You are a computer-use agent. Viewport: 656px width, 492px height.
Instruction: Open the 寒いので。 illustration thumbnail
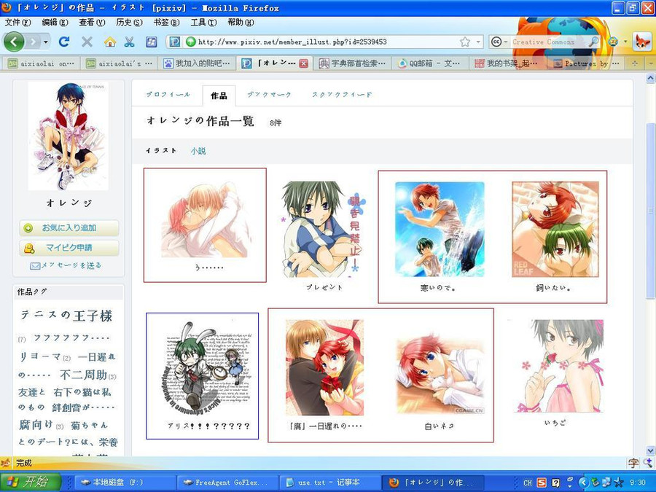coord(440,230)
